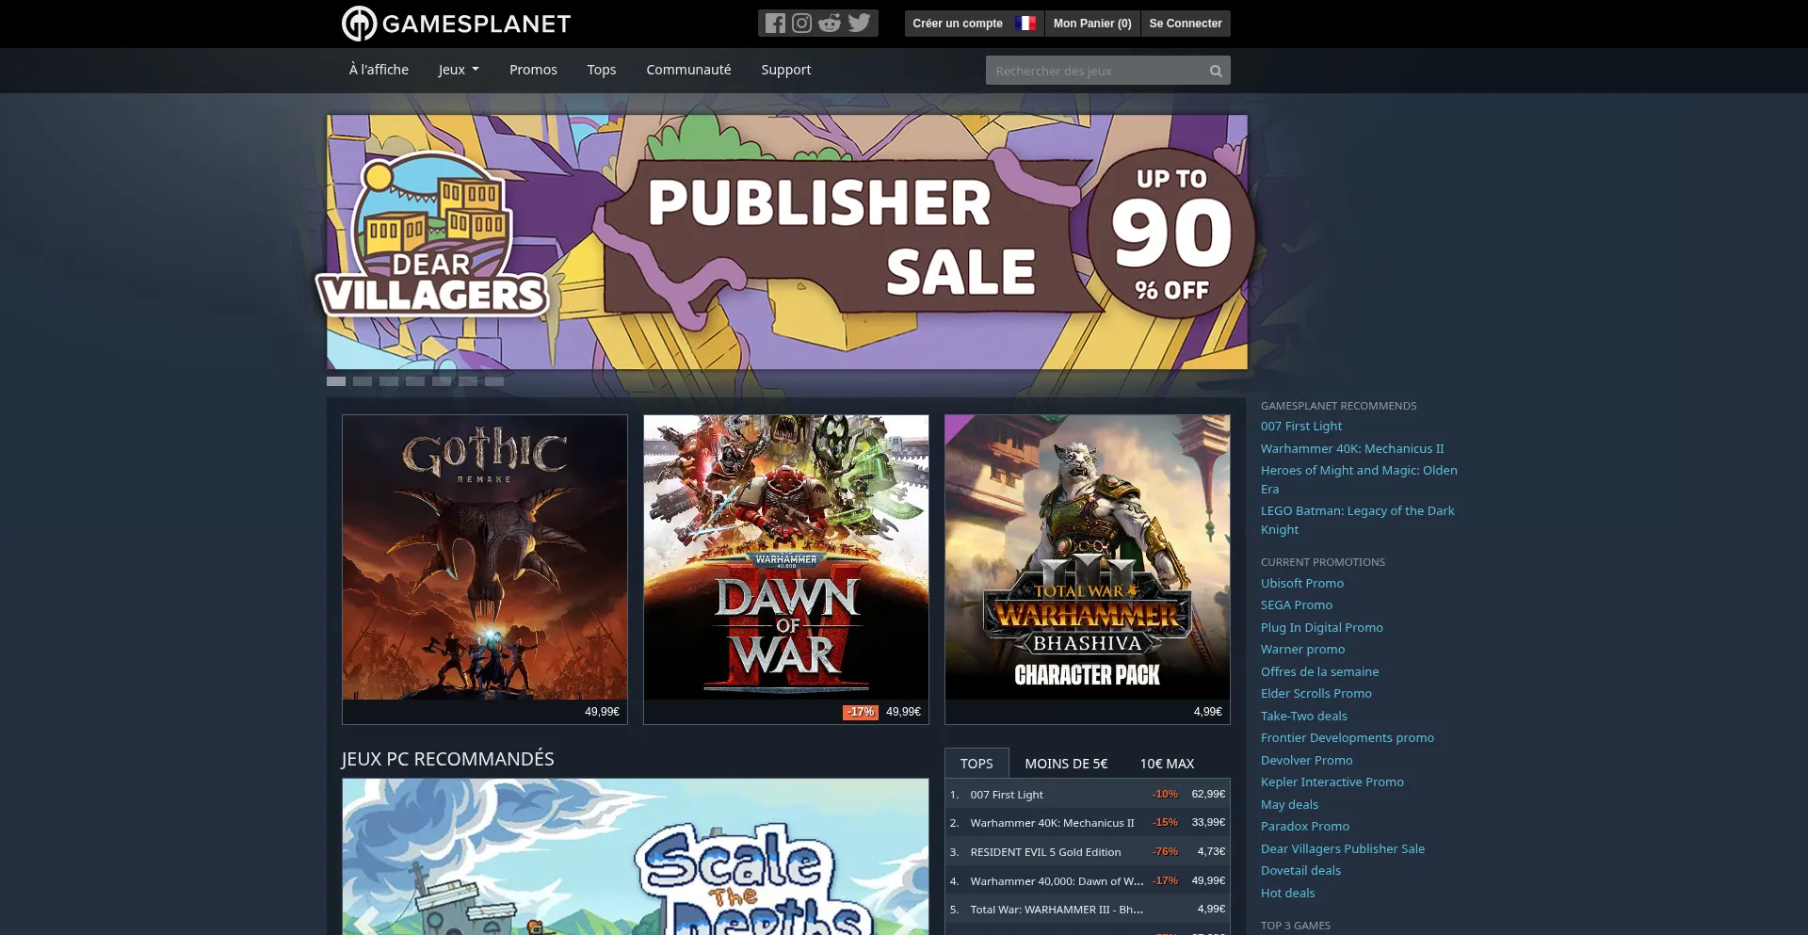
Task: Open Devolver Promo link
Action: tap(1307, 761)
